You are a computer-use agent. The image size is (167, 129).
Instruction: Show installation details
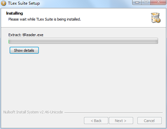[24, 50]
